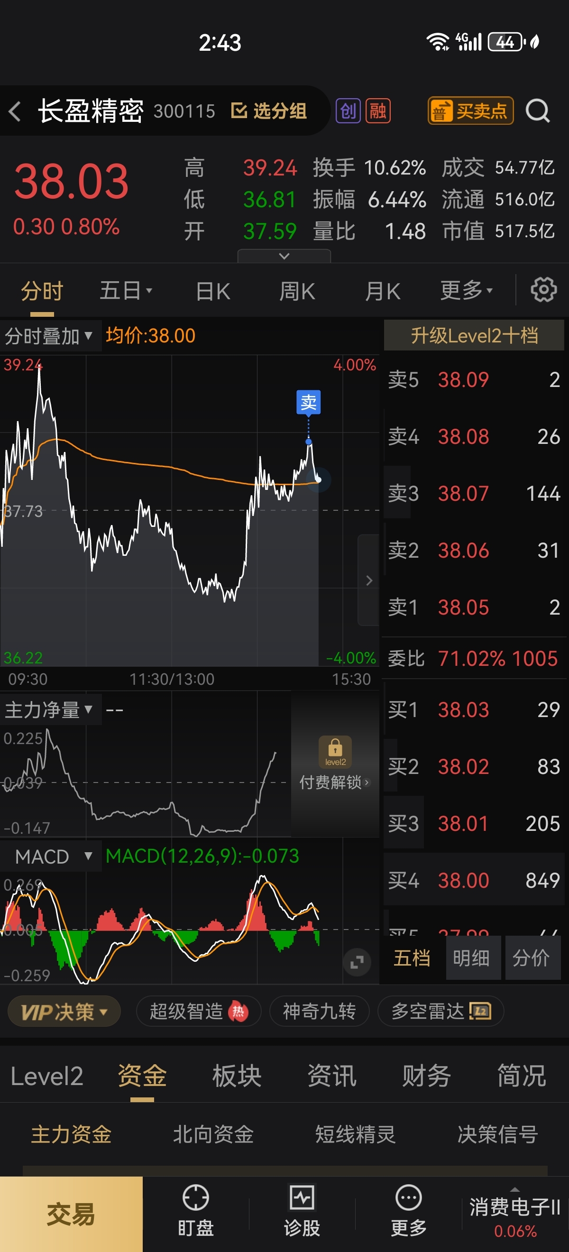Tap the 交易 trade button
Image resolution: width=569 pixels, height=1252 pixels.
pyautogui.click(x=72, y=1214)
